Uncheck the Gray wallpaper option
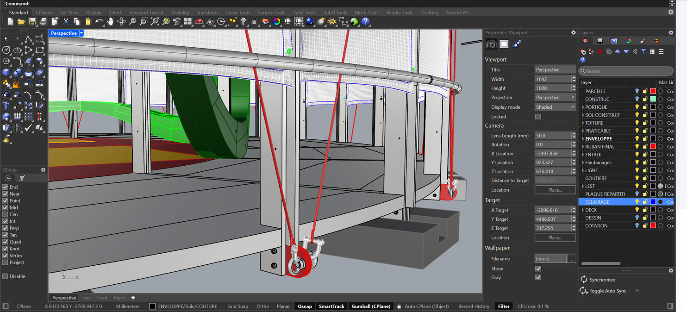The image size is (687, 312). click(x=538, y=277)
